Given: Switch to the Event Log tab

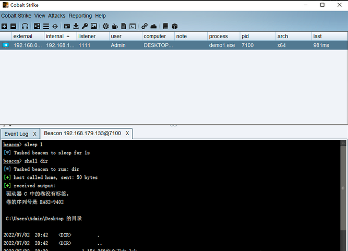Looking at the screenshot, I should coord(16,134).
